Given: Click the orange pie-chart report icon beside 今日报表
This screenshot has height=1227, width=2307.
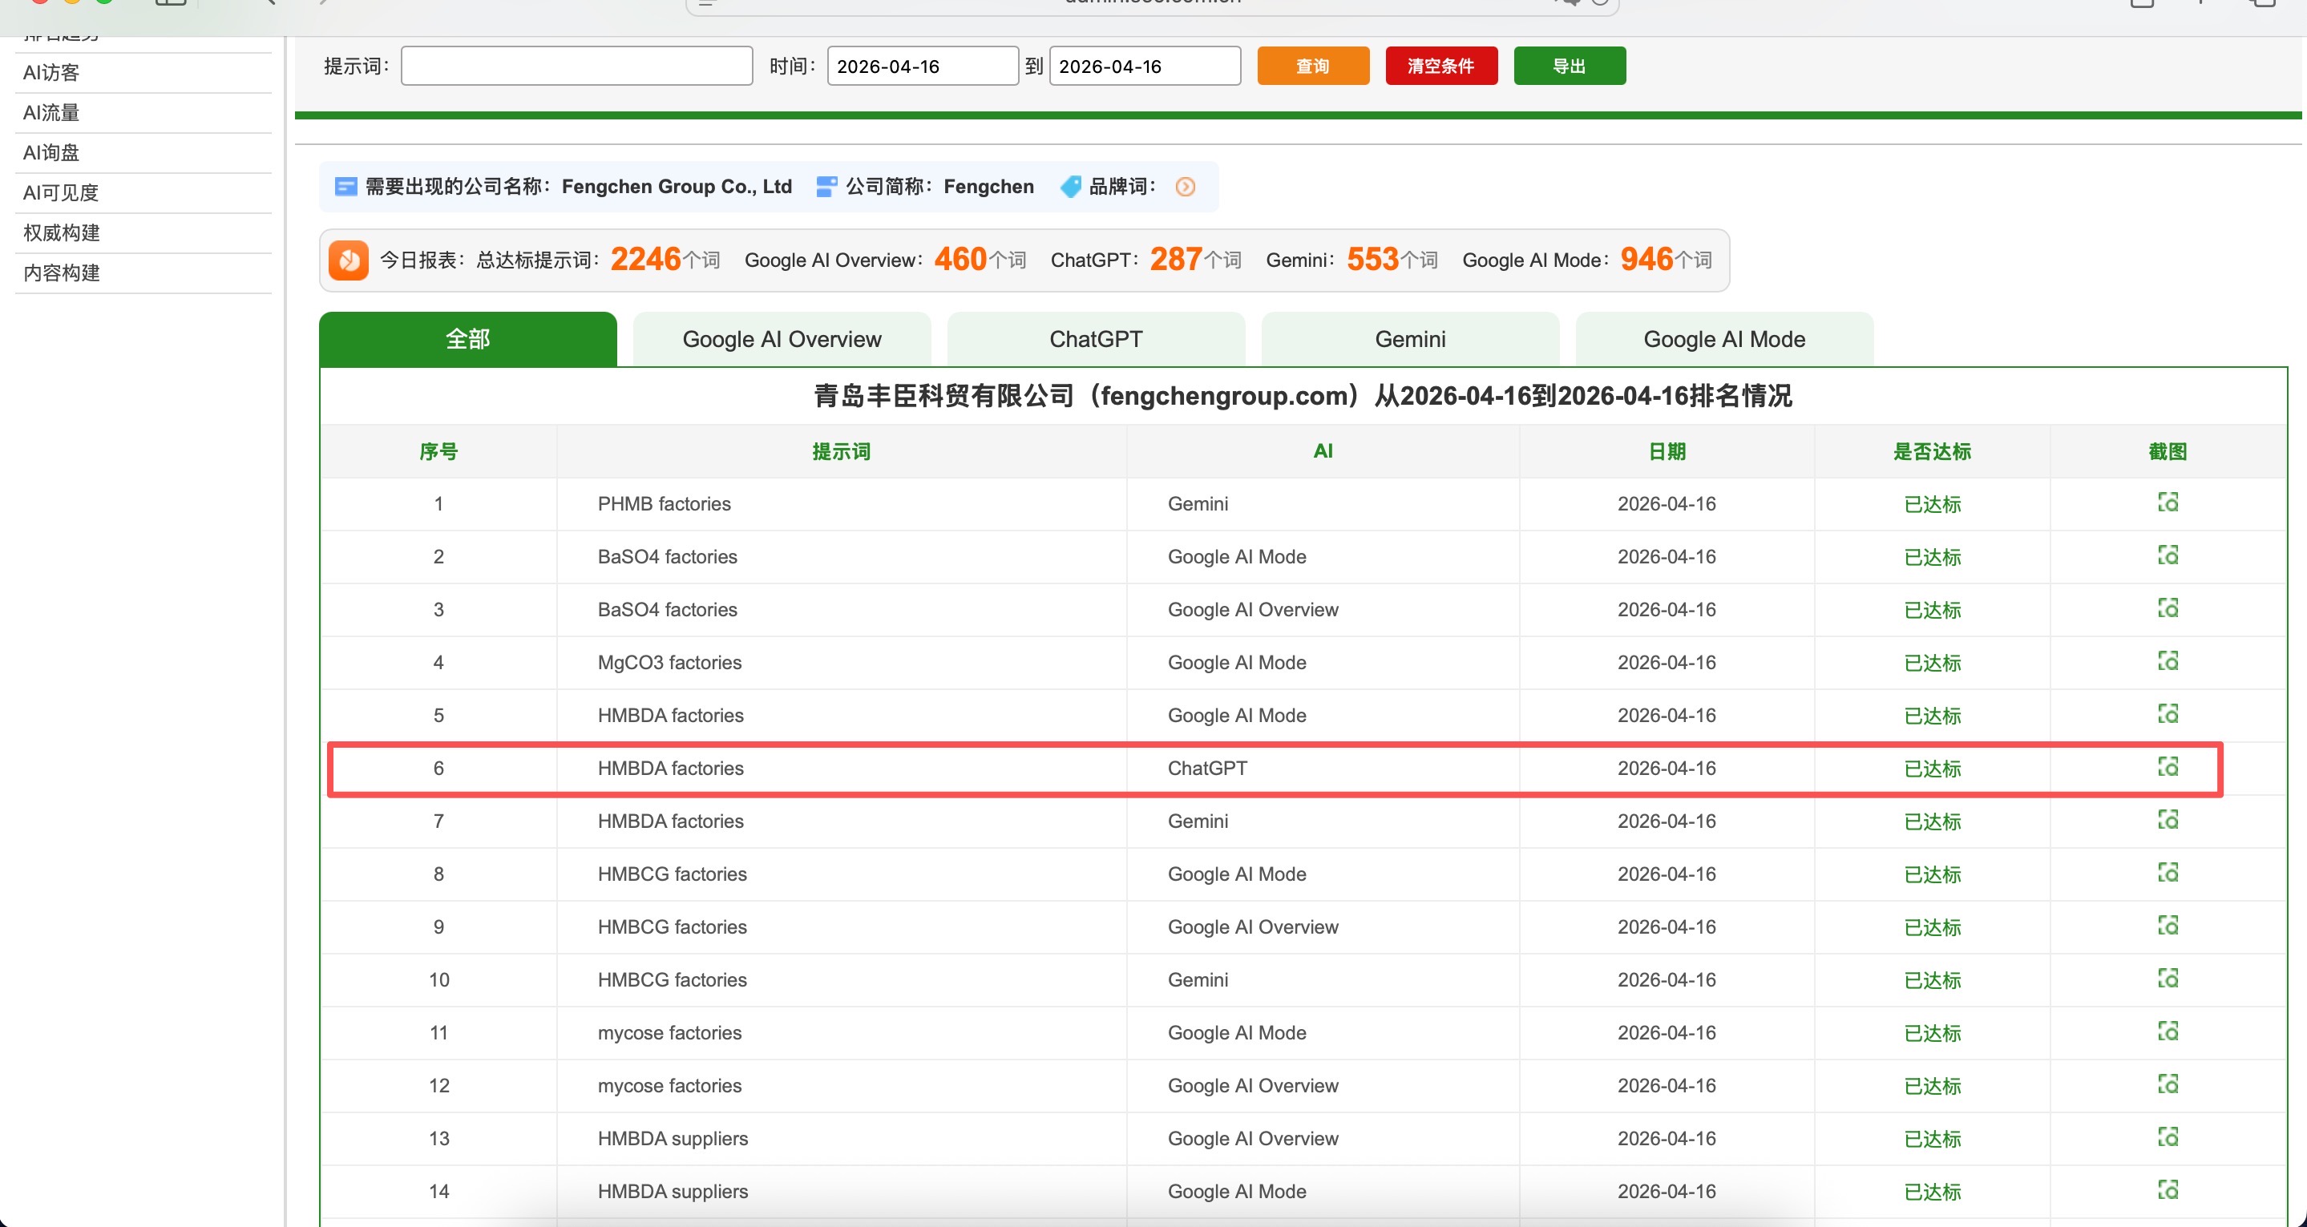Looking at the screenshot, I should coord(349,260).
